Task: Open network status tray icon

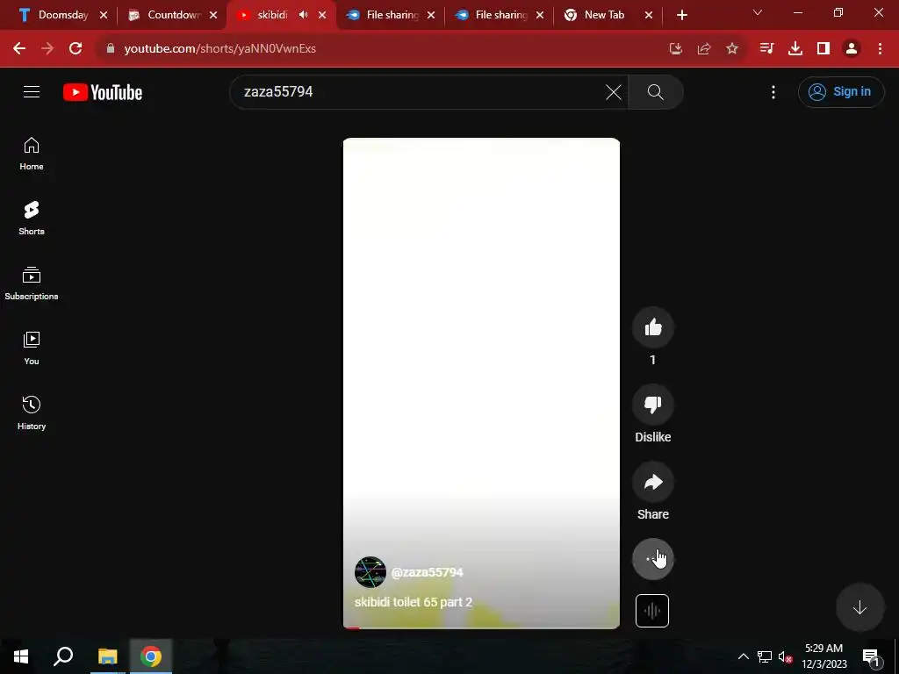Action: pos(765,656)
